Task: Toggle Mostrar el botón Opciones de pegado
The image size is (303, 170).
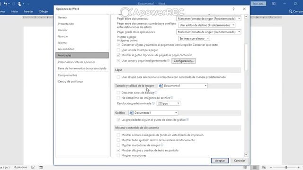Action: [x=118, y=55]
